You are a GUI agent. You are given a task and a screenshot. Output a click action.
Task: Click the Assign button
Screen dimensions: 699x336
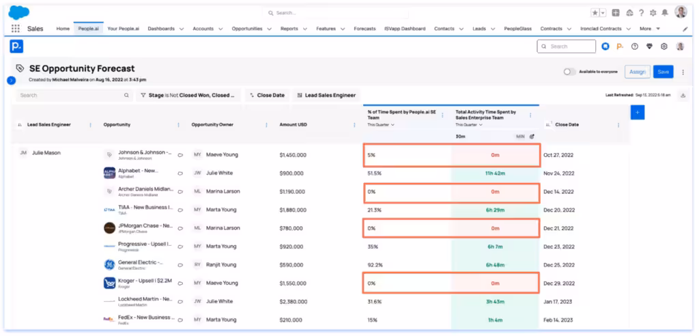(x=638, y=72)
